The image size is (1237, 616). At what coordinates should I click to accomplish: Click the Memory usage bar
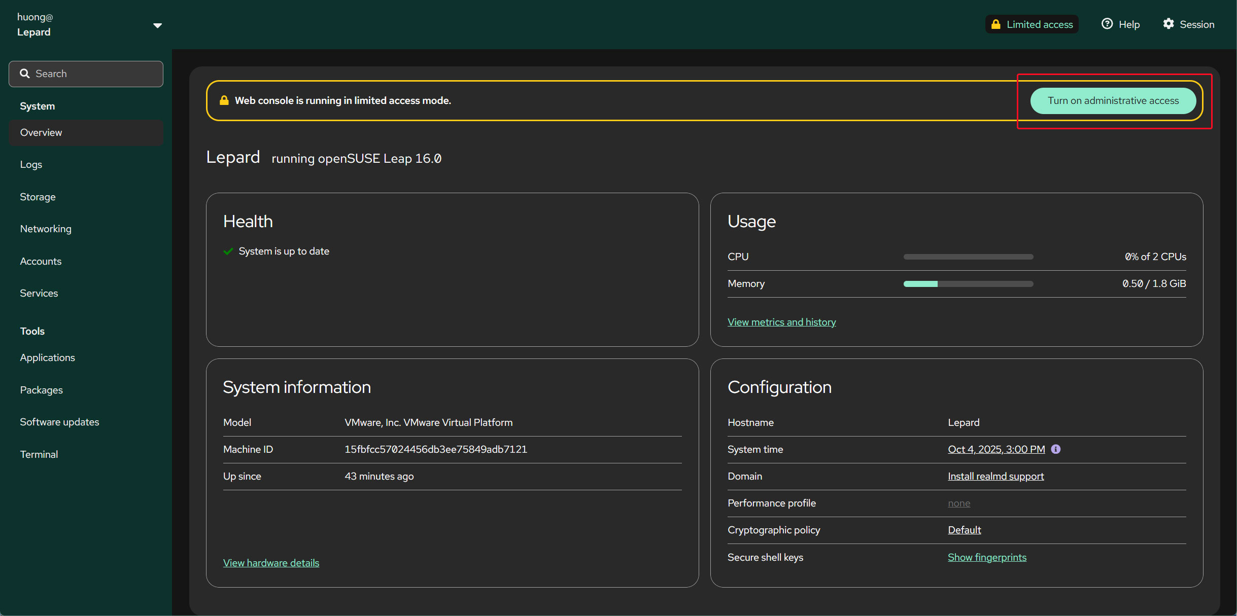click(x=968, y=284)
